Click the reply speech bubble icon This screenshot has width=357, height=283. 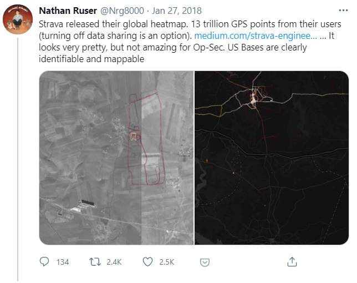point(45,261)
